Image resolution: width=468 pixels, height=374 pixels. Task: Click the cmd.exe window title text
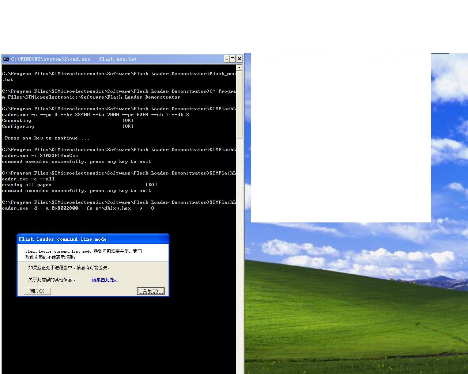[74, 59]
